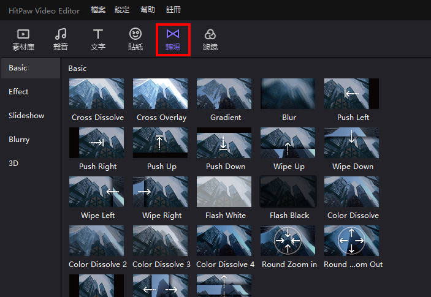
Task: Open the 貼紙 stickers tab
Action: [x=135, y=40]
